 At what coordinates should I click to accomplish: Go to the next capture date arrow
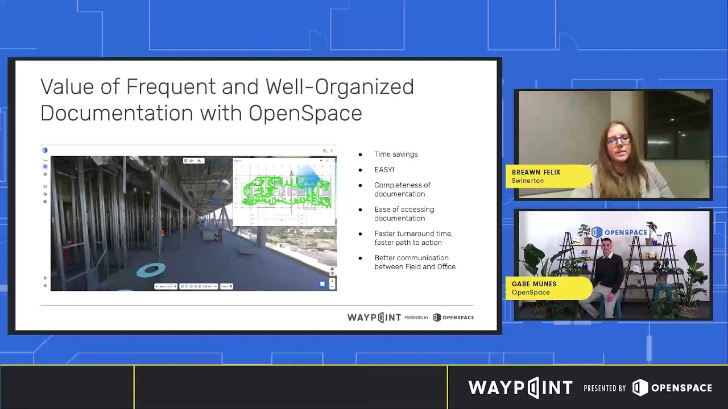point(175,286)
